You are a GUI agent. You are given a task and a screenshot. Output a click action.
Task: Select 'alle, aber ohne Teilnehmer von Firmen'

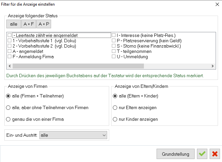tap(8, 108)
